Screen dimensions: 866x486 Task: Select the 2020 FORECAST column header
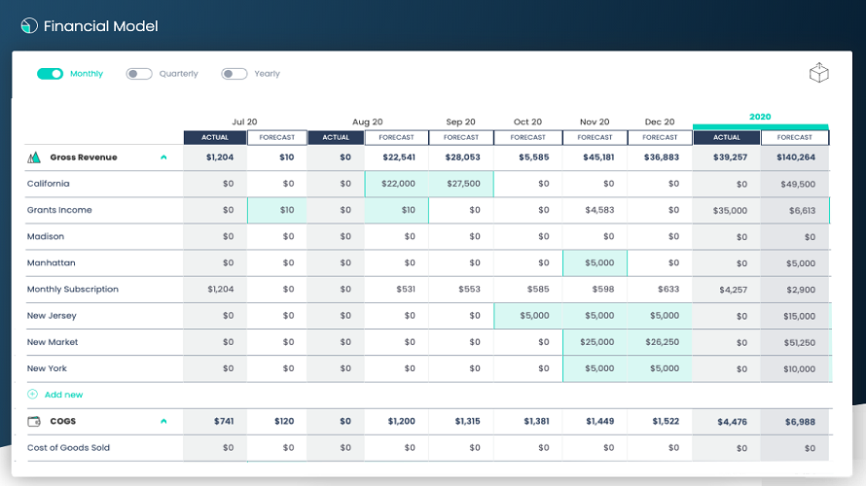tap(795, 137)
